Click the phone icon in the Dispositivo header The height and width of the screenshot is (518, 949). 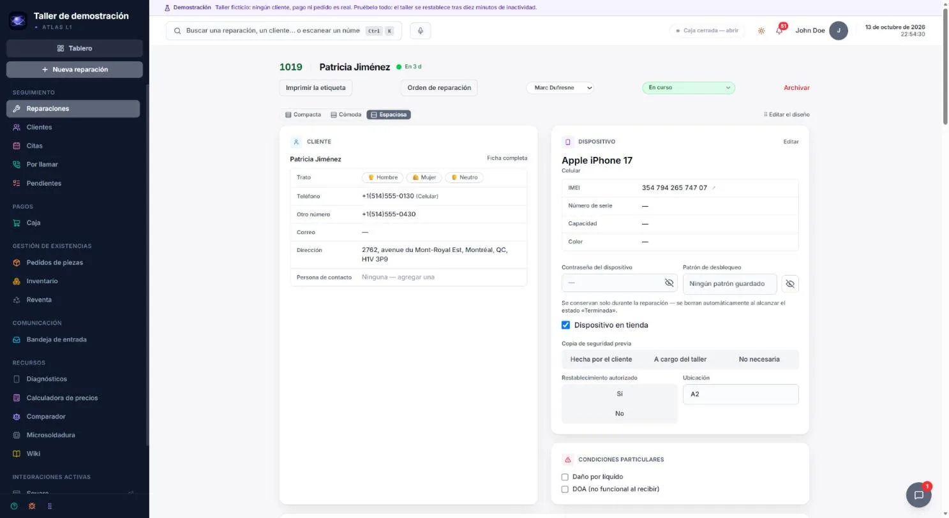567,142
